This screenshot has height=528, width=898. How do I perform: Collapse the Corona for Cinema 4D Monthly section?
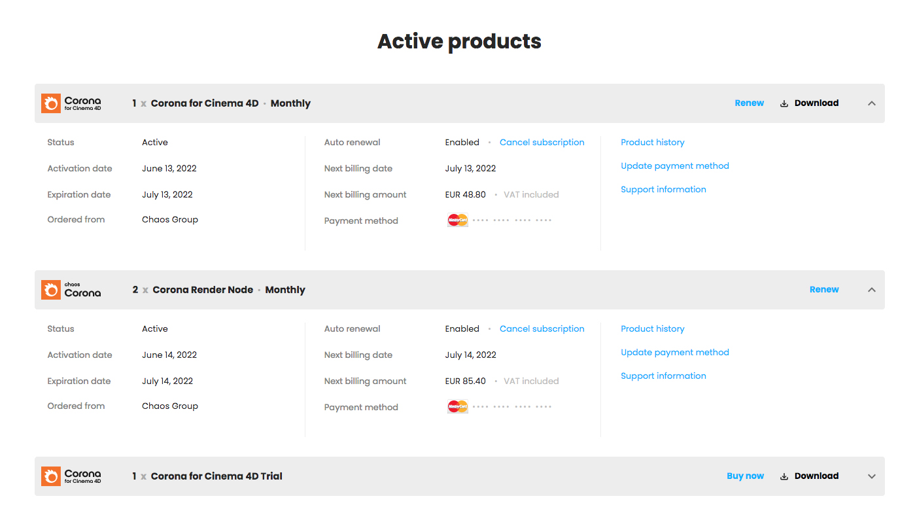coord(872,103)
